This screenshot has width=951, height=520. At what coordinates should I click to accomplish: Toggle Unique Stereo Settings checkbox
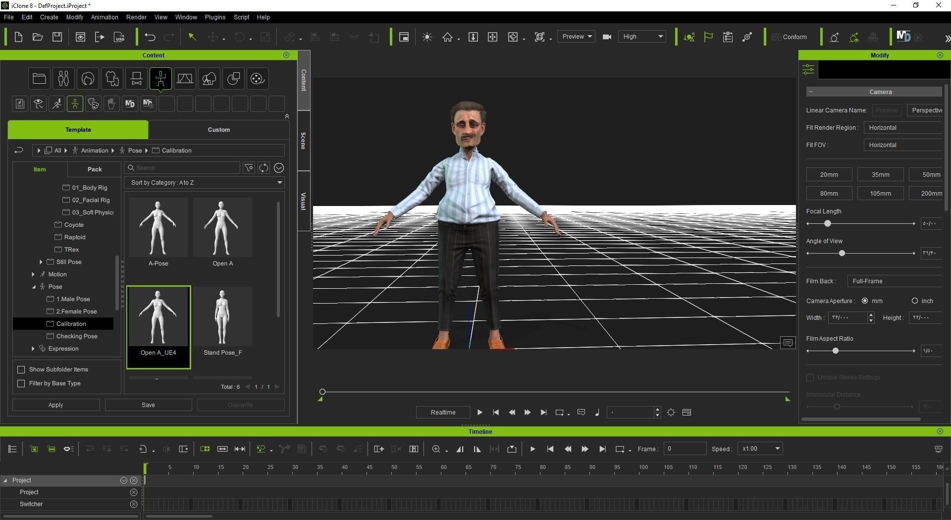[x=810, y=377]
